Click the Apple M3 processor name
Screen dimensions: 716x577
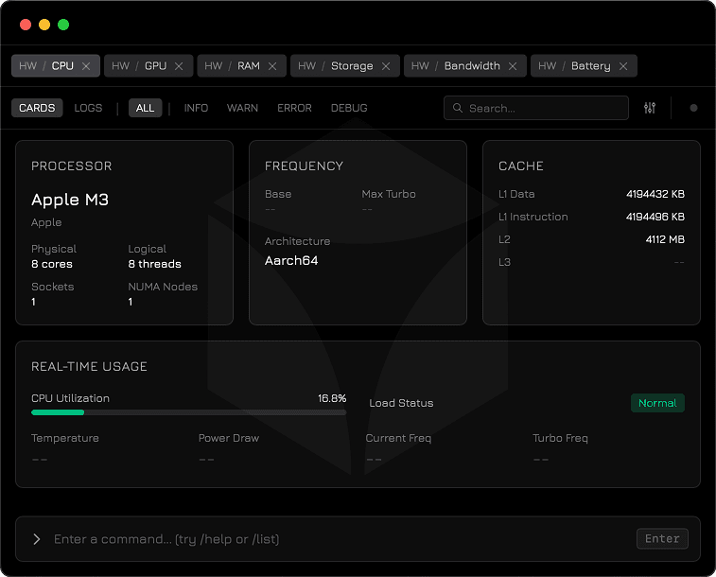pyautogui.click(x=70, y=200)
